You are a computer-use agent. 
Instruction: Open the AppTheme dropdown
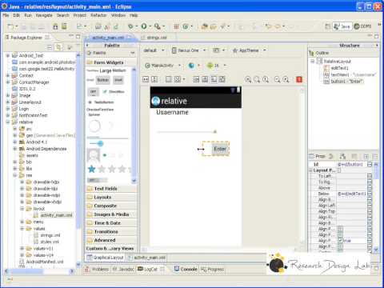pos(249,50)
